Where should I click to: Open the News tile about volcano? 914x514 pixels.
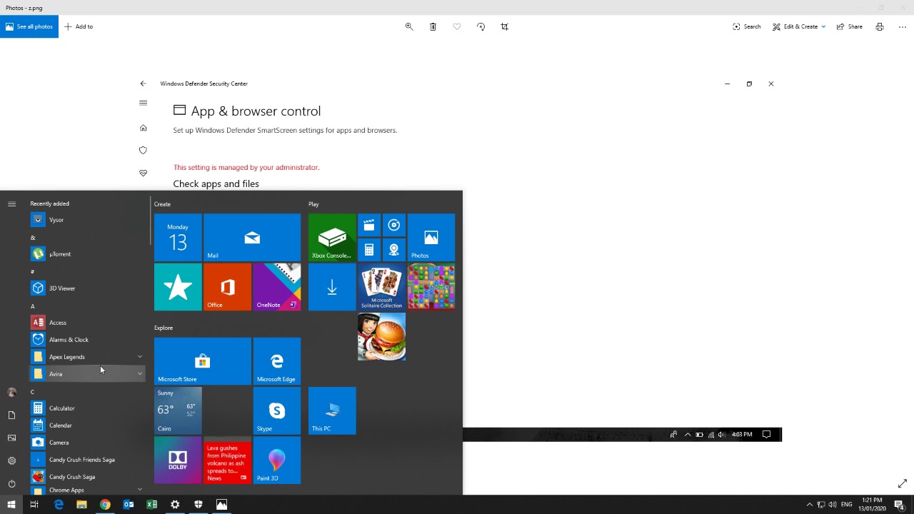227,460
